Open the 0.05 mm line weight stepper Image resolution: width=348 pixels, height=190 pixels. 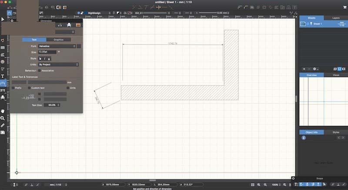click(x=228, y=13)
